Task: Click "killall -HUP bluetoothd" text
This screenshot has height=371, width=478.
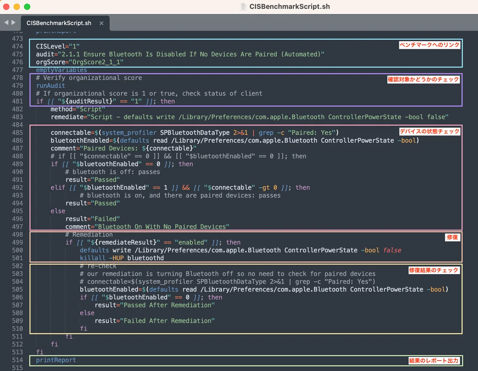Action: [122, 258]
